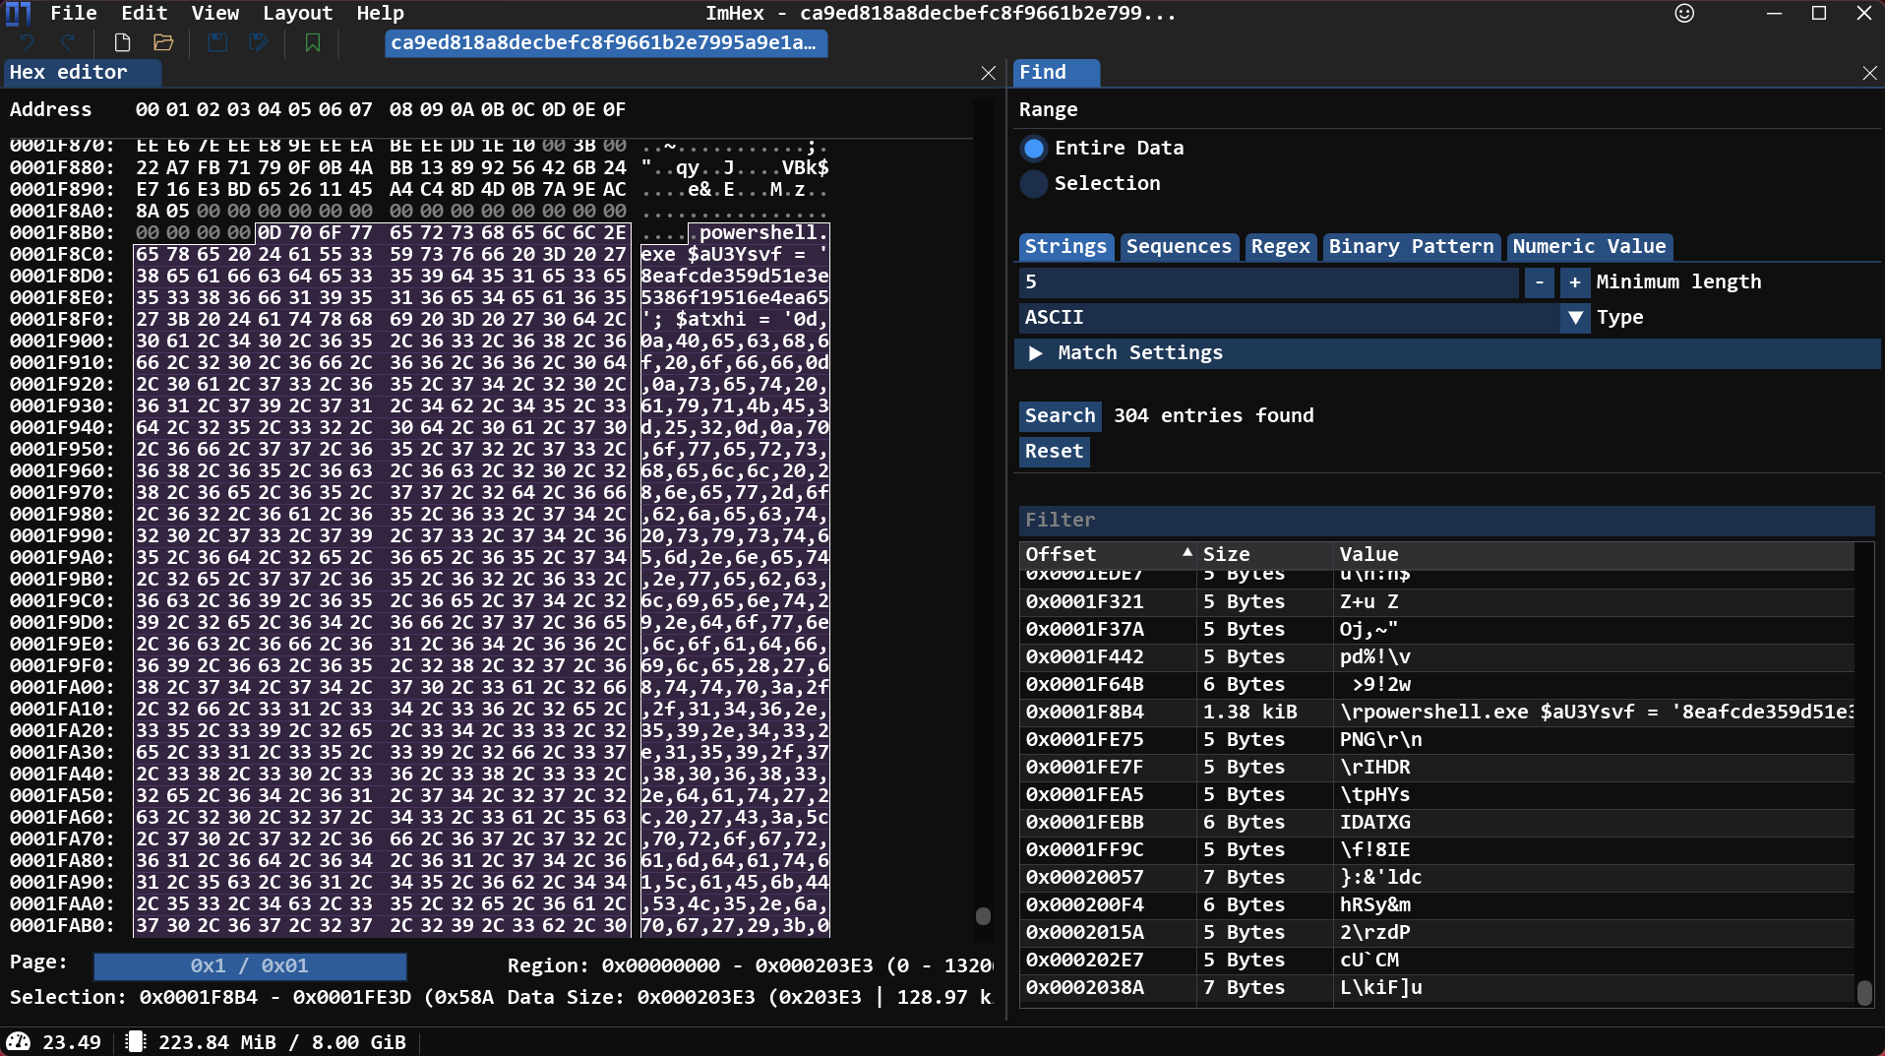
Task: Switch to the Regex tab
Action: (1280, 247)
